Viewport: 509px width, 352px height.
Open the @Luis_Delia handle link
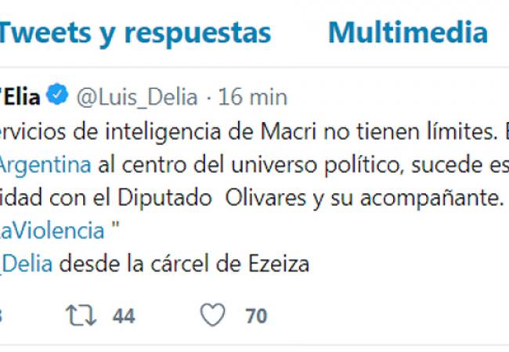(x=138, y=97)
